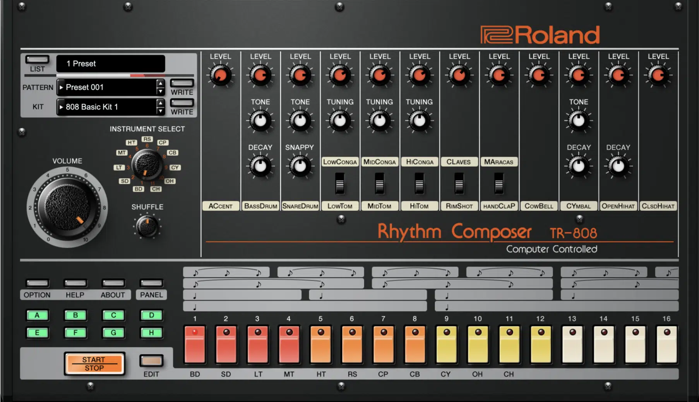Click the Pattern WRITE button
Viewport: 699px width, 402px height.
(x=182, y=83)
